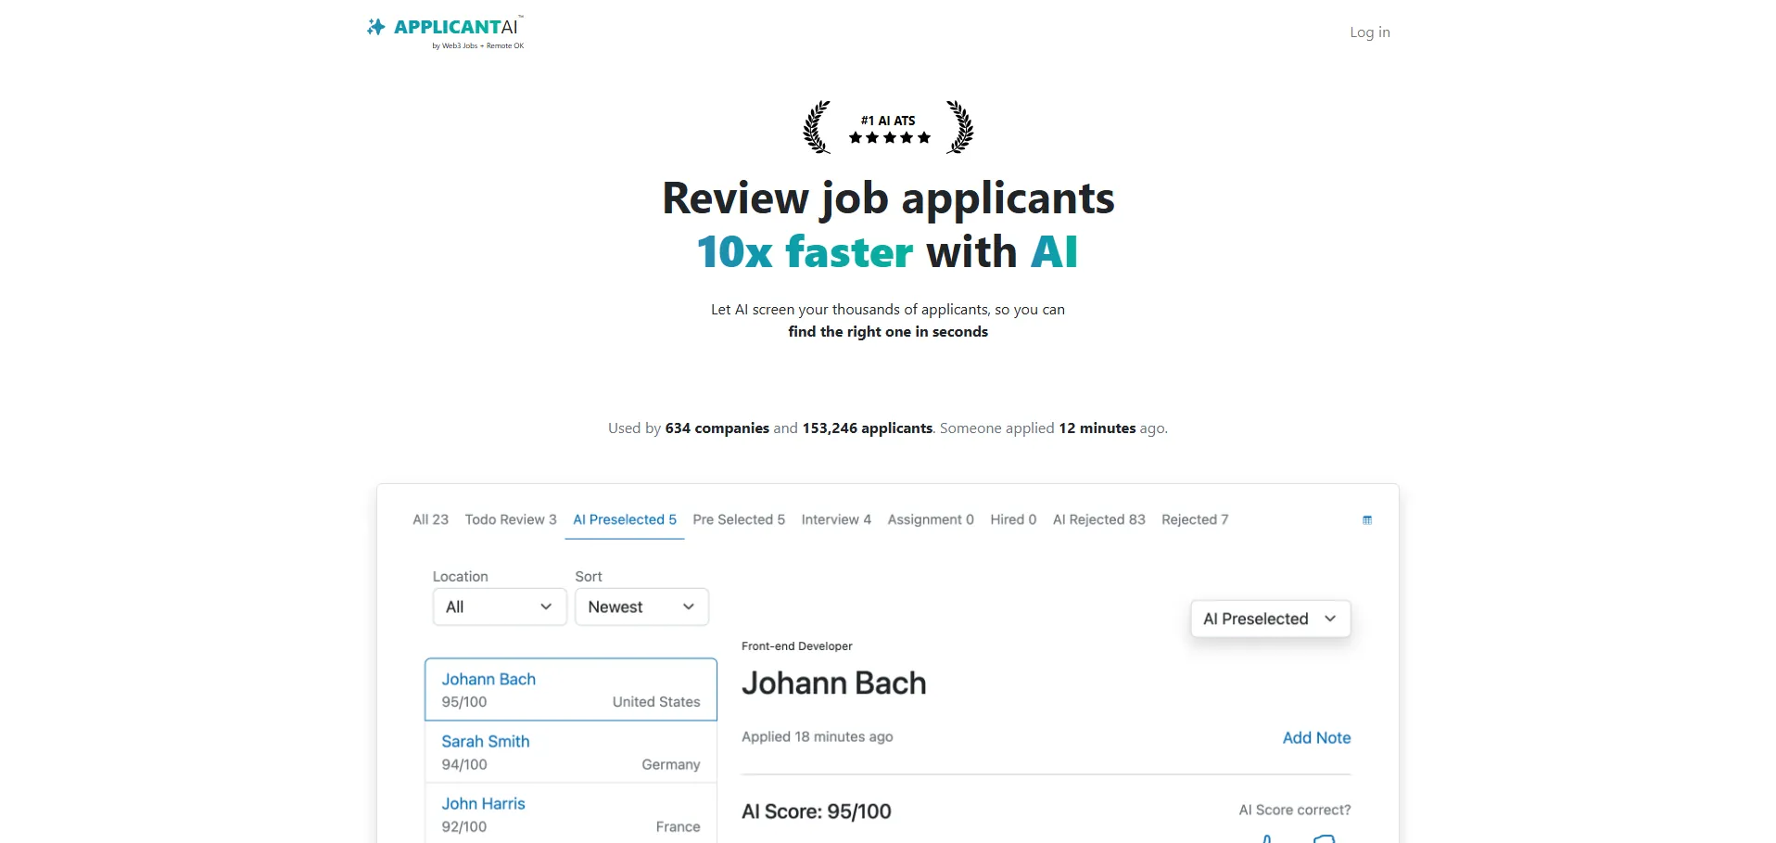
Task: Open the Rejected 7 tab
Action: (x=1195, y=519)
